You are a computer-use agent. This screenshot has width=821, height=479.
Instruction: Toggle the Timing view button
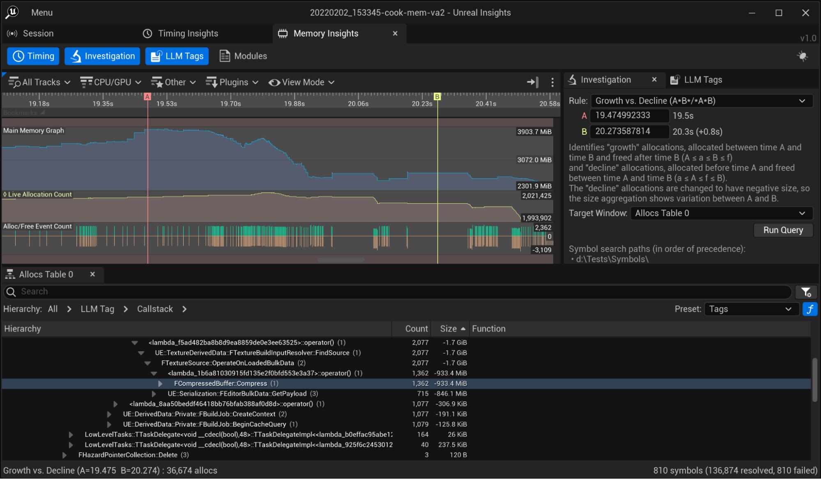pos(33,56)
